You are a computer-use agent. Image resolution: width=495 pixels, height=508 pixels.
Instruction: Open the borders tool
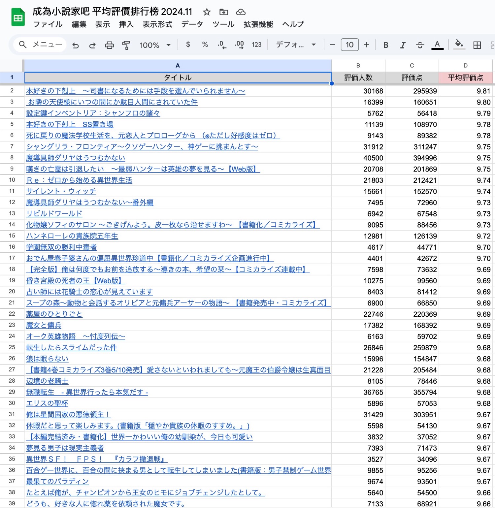tap(477, 45)
